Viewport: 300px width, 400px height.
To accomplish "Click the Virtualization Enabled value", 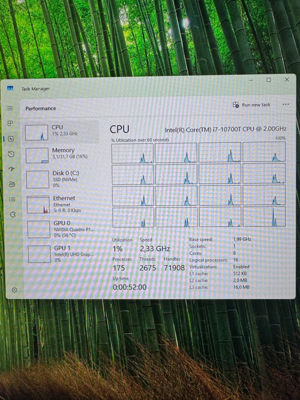I will click(241, 267).
